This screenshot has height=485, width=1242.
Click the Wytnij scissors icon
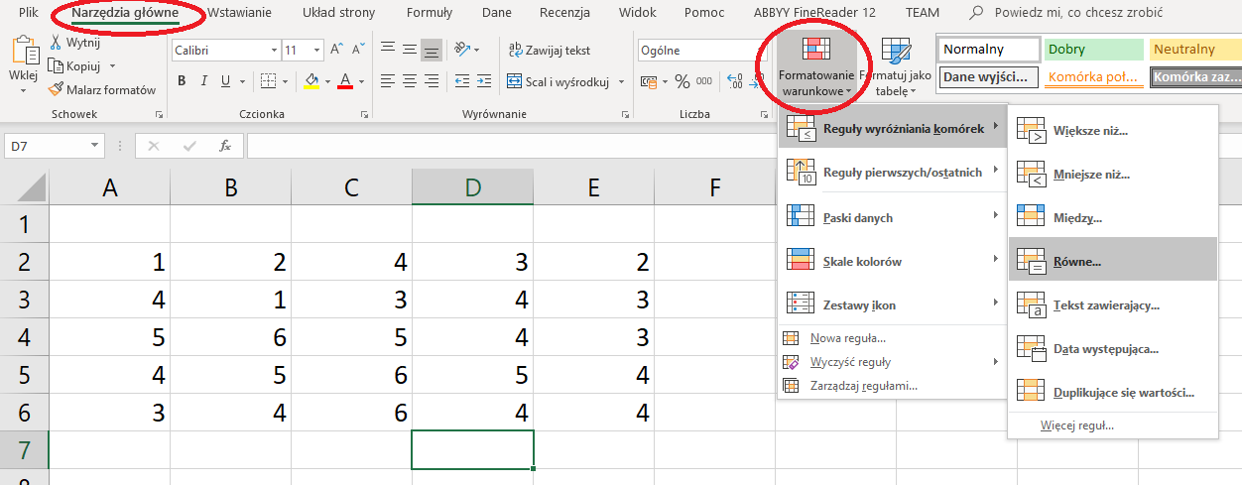pyautogui.click(x=57, y=43)
